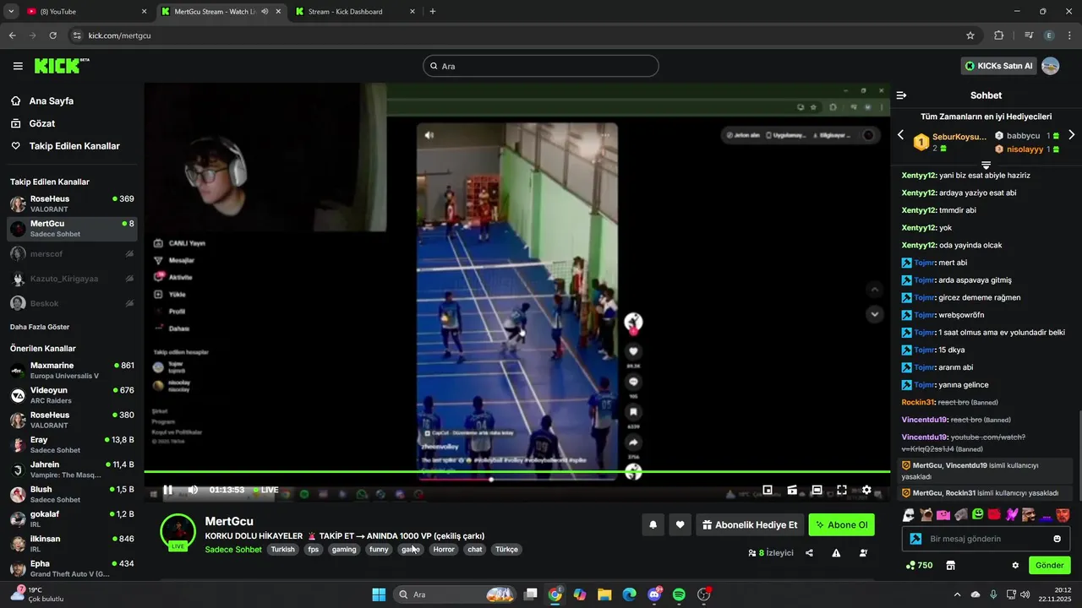
Task: Open Spotify from taskbar
Action: 679,594
